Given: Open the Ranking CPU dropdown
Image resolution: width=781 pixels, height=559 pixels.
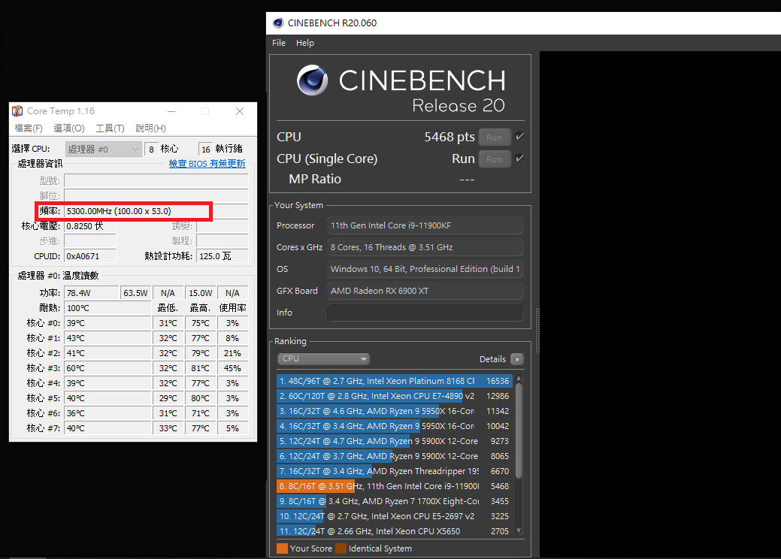Looking at the screenshot, I should (323, 358).
